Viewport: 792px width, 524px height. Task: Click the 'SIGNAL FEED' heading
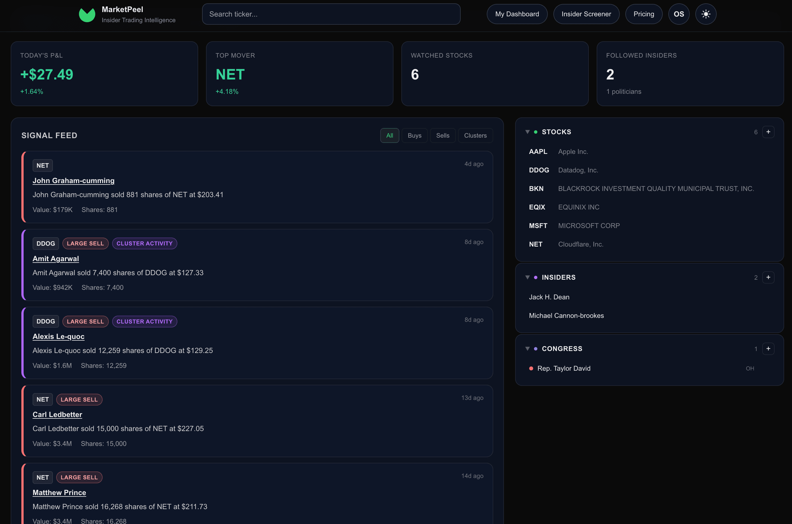(49, 135)
